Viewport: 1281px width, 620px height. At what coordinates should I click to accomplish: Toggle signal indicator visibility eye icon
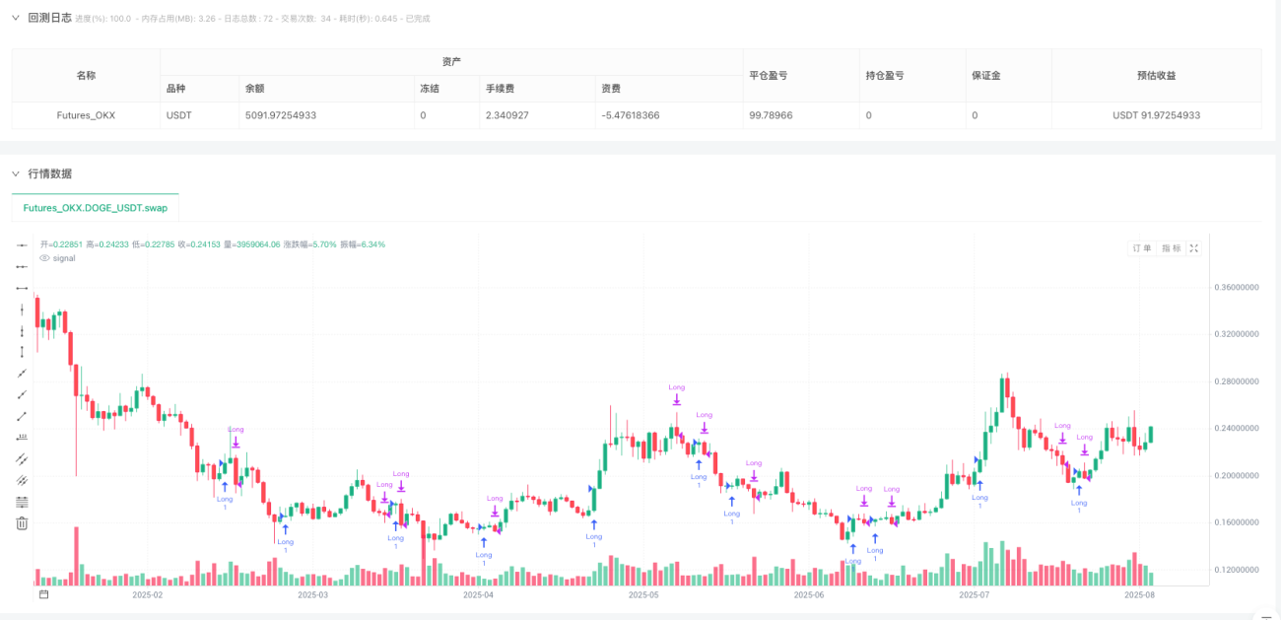coord(44,258)
